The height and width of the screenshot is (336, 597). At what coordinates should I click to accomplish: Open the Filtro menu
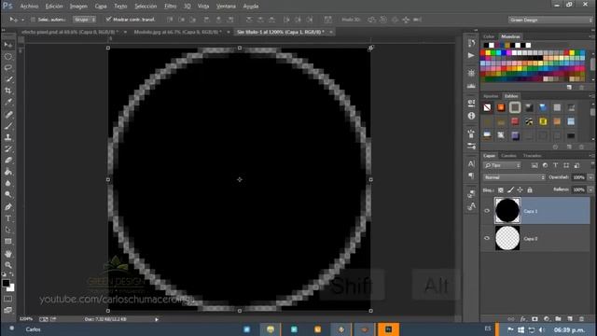tap(170, 7)
